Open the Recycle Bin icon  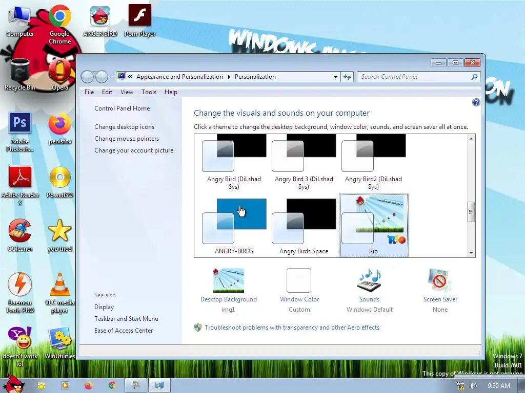pyautogui.click(x=20, y=75)
